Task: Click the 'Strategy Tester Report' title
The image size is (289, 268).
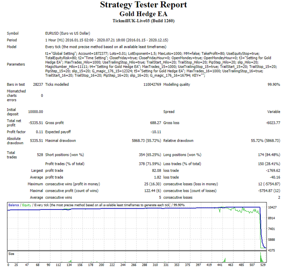Action: (143, 5)
